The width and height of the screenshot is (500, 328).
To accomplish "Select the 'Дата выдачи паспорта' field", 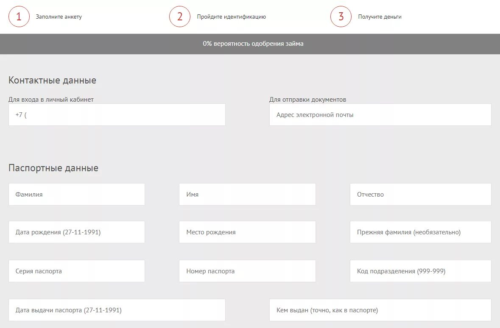I will pyautogui.click(x=117, y=310).
